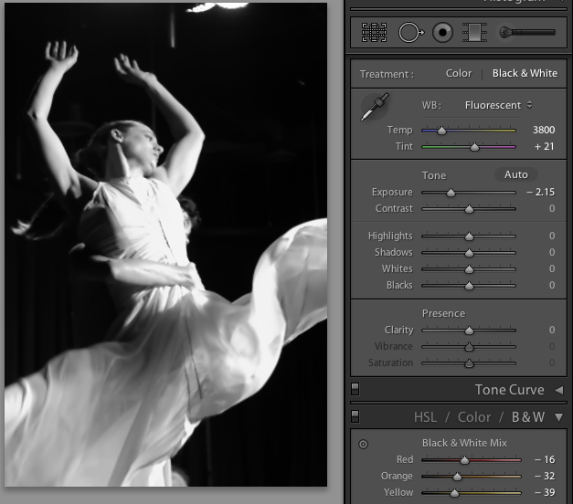Click the Yellow value -39
This screenshot has height=504, width=573.
point(545,492)
